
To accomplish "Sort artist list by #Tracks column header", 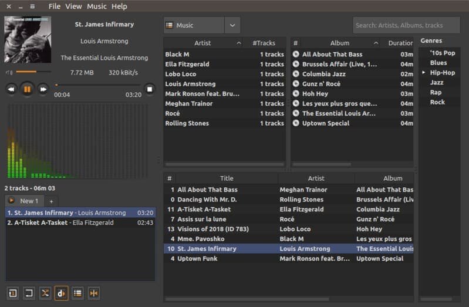I will click(x=264, y=43).
